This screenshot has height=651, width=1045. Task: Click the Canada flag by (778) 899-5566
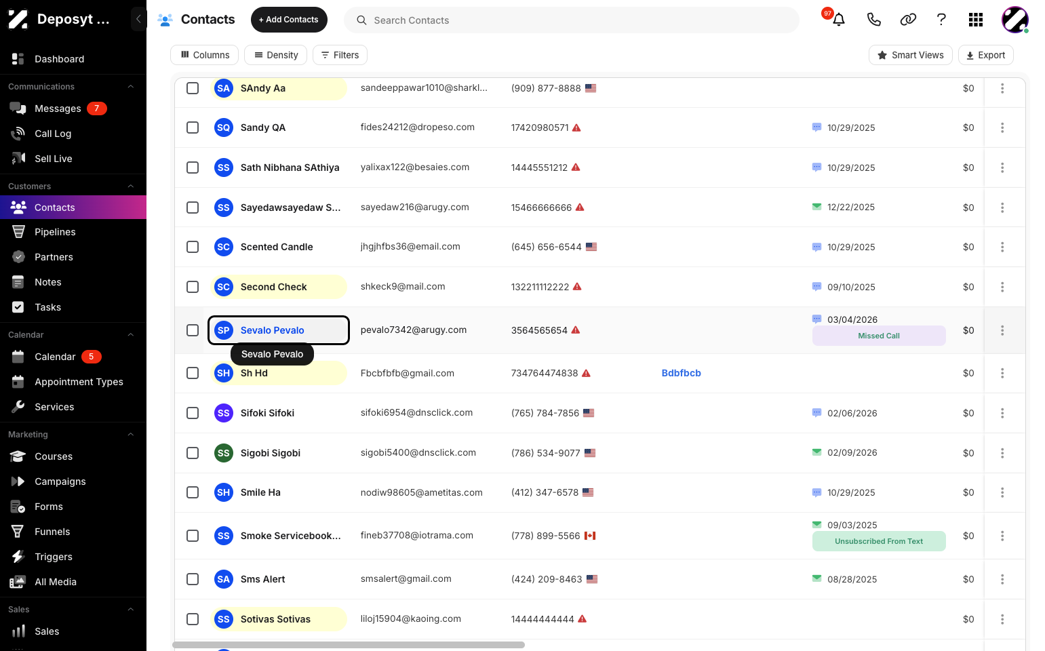point(590,536)
